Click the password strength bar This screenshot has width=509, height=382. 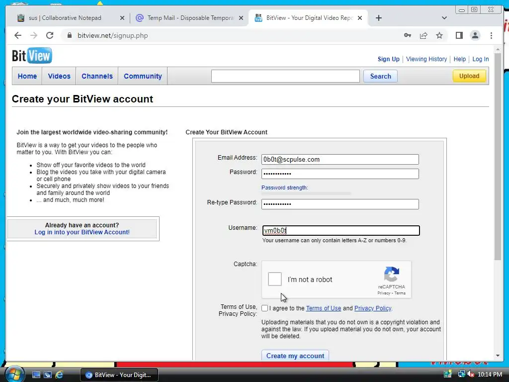(x=306, y=193)
